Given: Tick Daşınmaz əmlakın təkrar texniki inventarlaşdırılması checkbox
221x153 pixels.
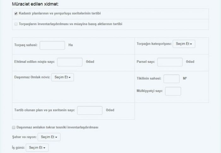Looking at the screenshot, I should pos(13,127).
